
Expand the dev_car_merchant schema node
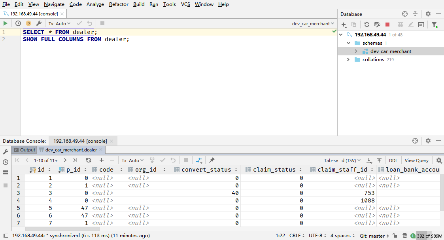(x=356, y=51)
